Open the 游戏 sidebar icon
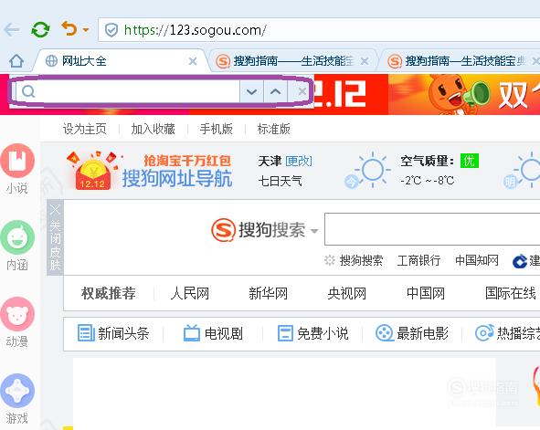 click(17, 391)
